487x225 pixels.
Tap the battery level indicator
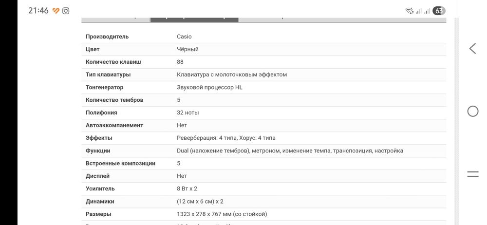439,11
